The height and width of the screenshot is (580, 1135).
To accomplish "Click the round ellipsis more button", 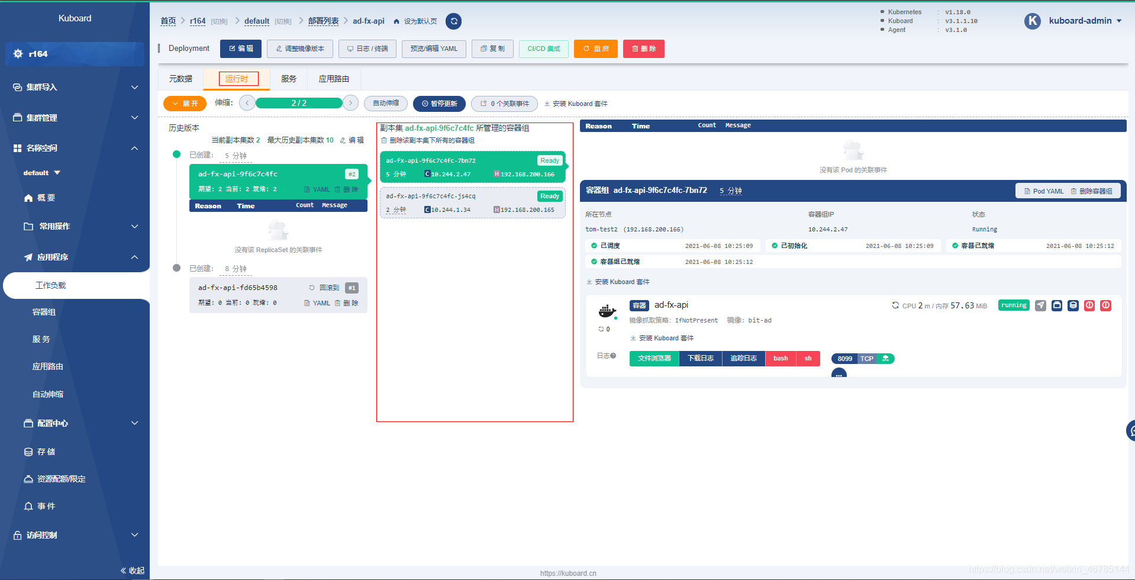I will 839,374.
